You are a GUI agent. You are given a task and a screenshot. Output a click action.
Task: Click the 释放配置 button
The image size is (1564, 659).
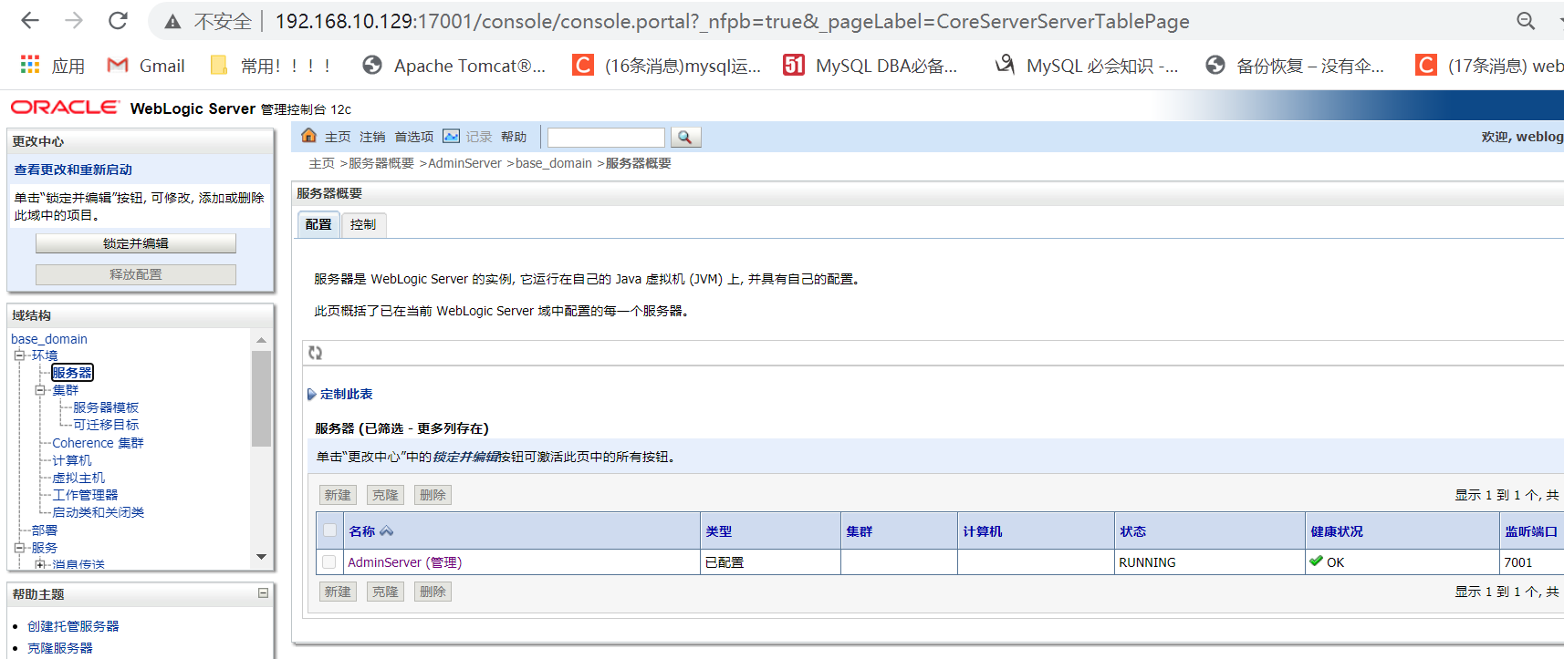click(136, 274)
